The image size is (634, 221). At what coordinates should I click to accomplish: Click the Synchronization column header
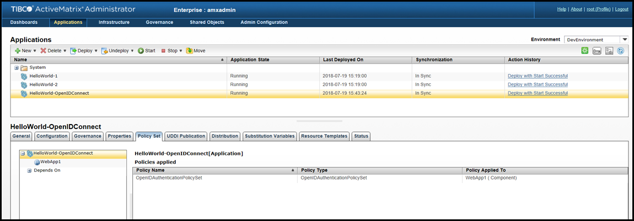(x=458, y=60)
